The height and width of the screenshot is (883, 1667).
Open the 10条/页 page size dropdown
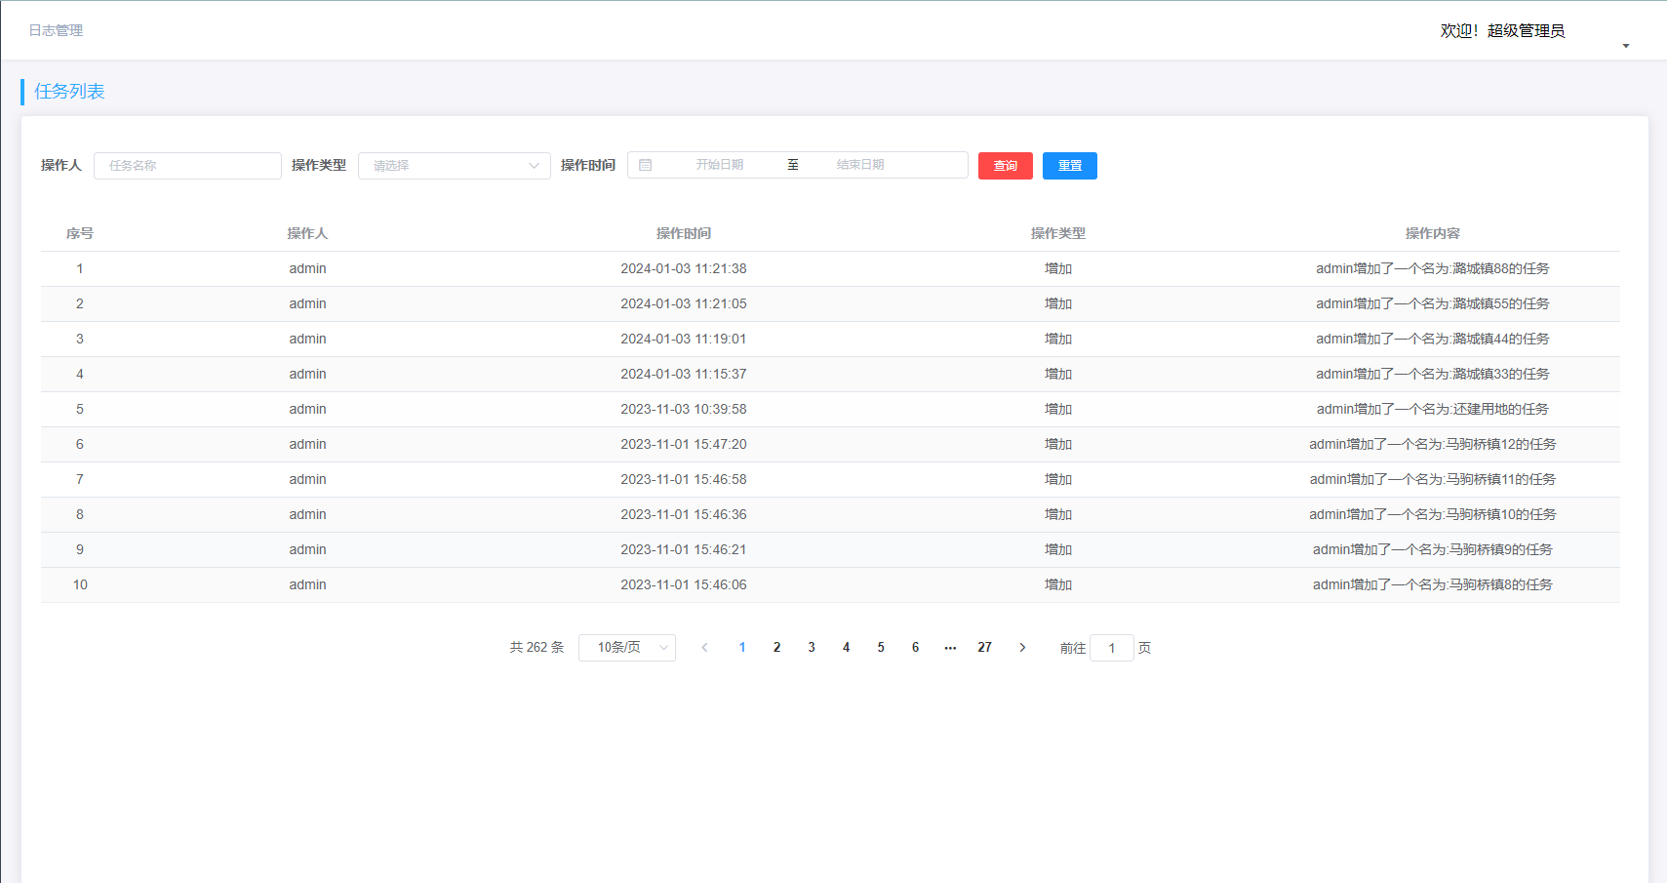[626, 648]
